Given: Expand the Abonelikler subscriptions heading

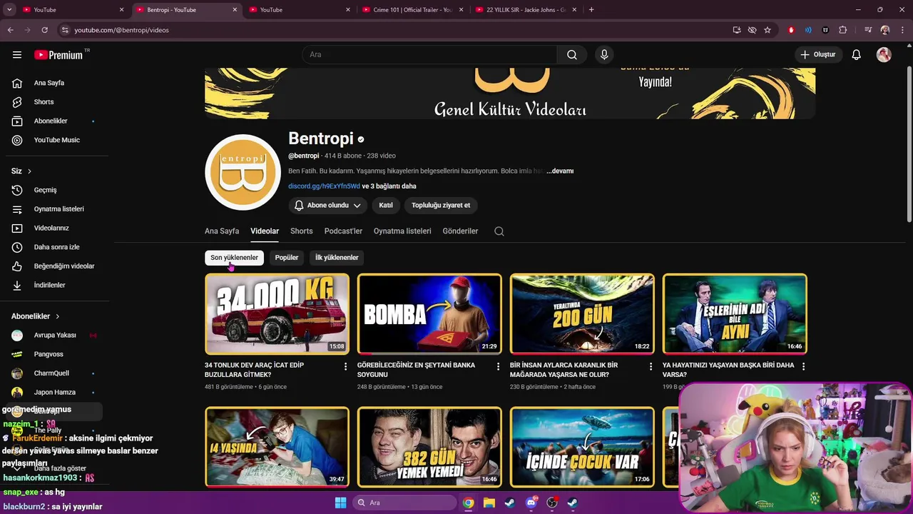Looking at the screenshot, I should click(36, 316).
